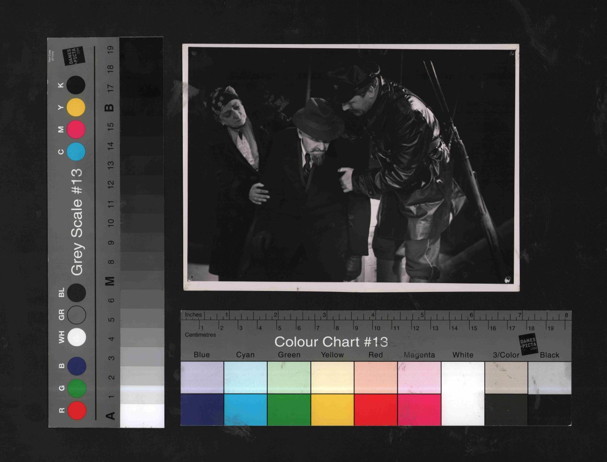Click the 'Magenta' label on the colour chart

[x=419, y=355]
